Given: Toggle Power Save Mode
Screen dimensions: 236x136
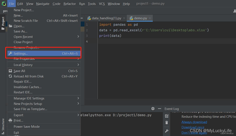Looking at the screenshot, I should [44, 126].
